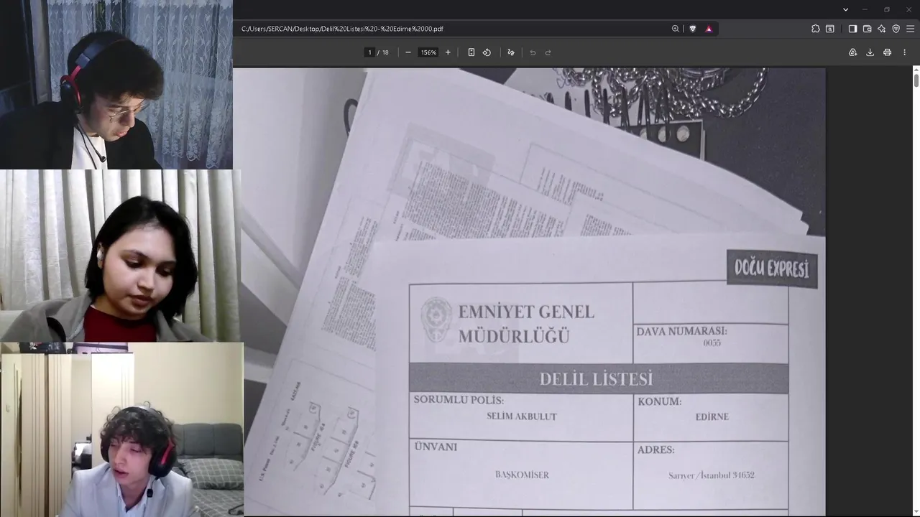The height and width of the screenshot is (517, 920).
Task: Click the location value EDİRNE
Action: pyautogui.click(x=712, y=416)
